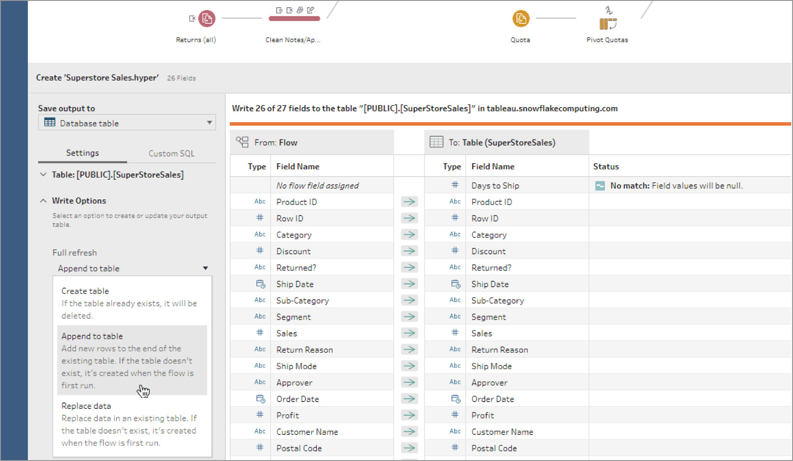The image size is (793, 461).
Task: Click the date type icon for flow Order Date
Action: [261, 399]
